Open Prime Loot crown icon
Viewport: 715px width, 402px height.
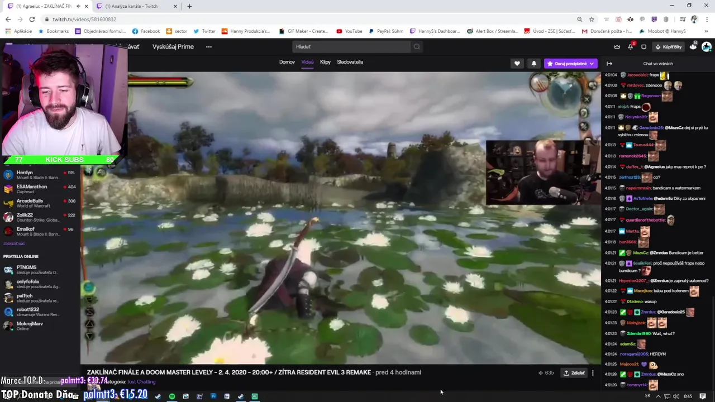pyautogui.click(x=617, y=47)
